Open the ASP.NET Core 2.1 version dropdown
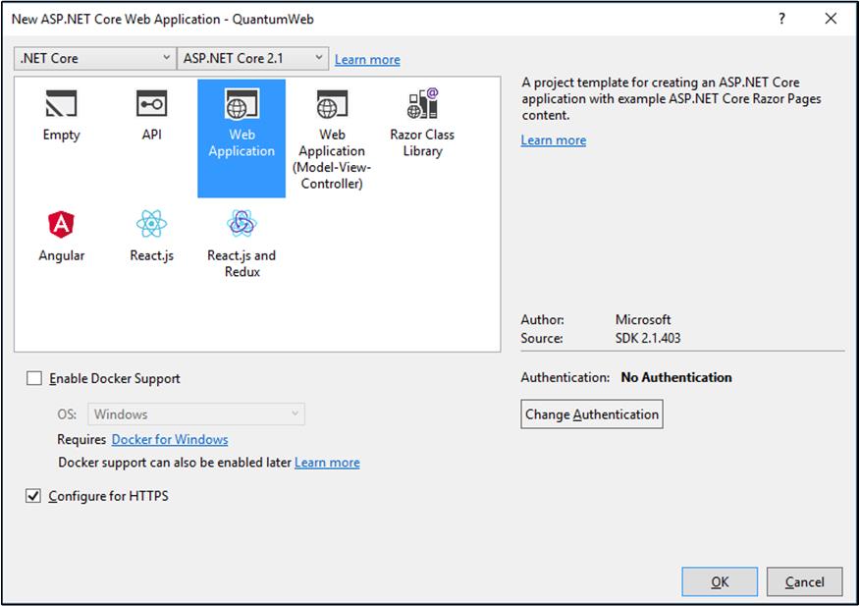860x606 pixels. [253, 58]
